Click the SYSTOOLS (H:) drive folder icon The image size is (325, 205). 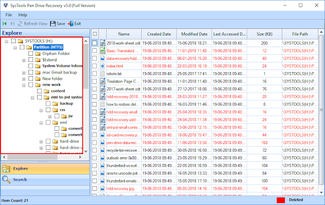20,41
